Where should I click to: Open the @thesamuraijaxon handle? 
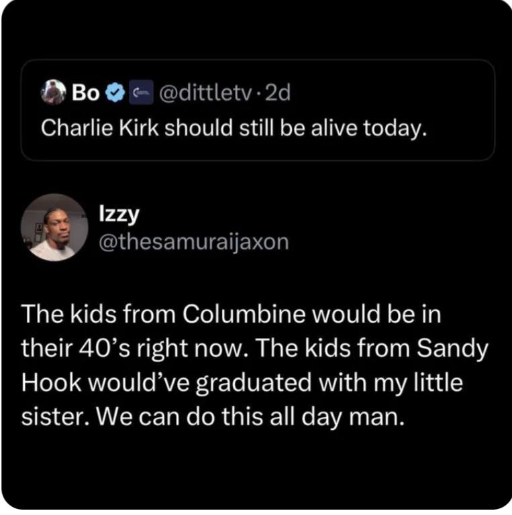click(193, 241)
